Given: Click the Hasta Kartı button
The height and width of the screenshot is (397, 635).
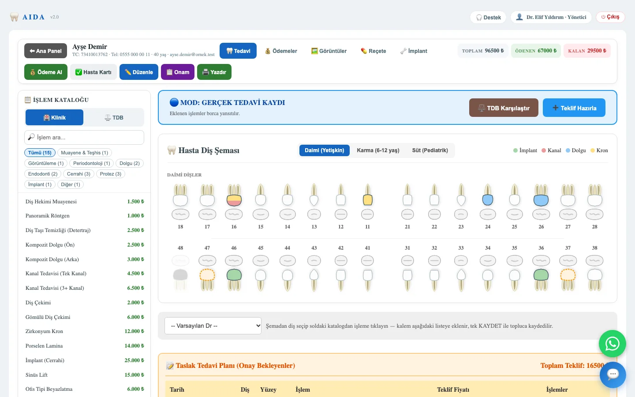Looking at the screenshot, I should [93, 72].
